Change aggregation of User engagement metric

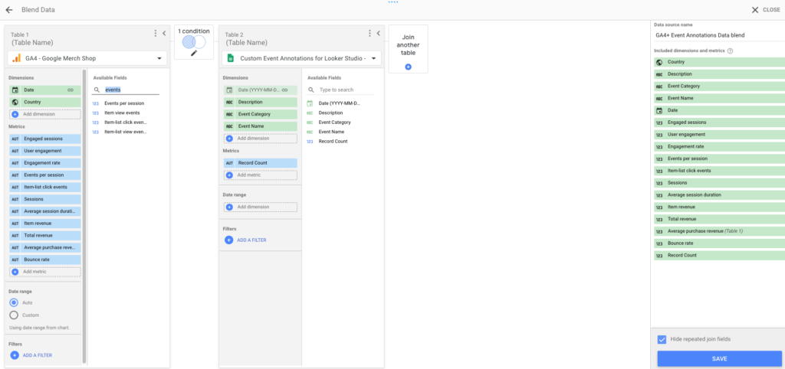(x=15, y=151)
